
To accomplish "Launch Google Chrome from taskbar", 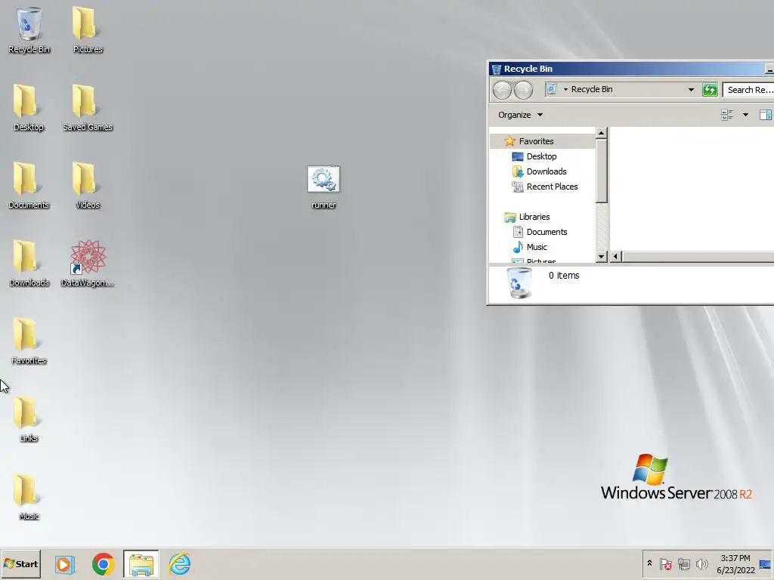I will pyautogui.click(x=103, y=564).
